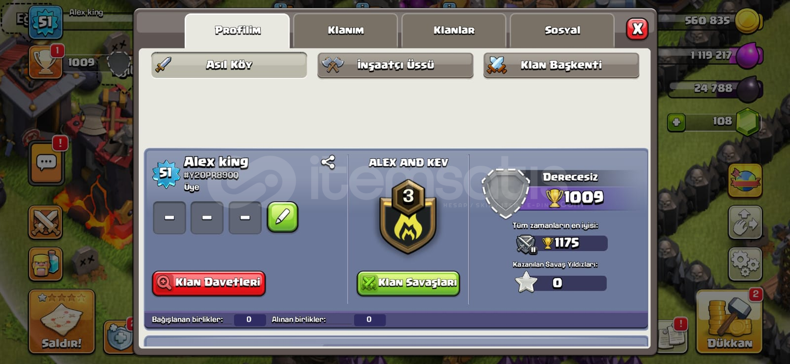This screenshot has width=790, height=364.
Task: Tap the Saldır! attack map button
Action: [x=62, y=322]
